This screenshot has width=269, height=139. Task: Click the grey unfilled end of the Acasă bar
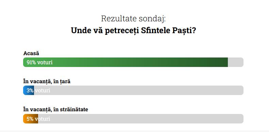(x=235, y=62)
